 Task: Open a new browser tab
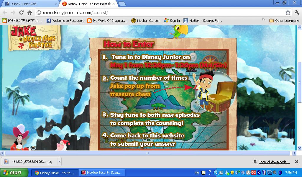[122, 4]
